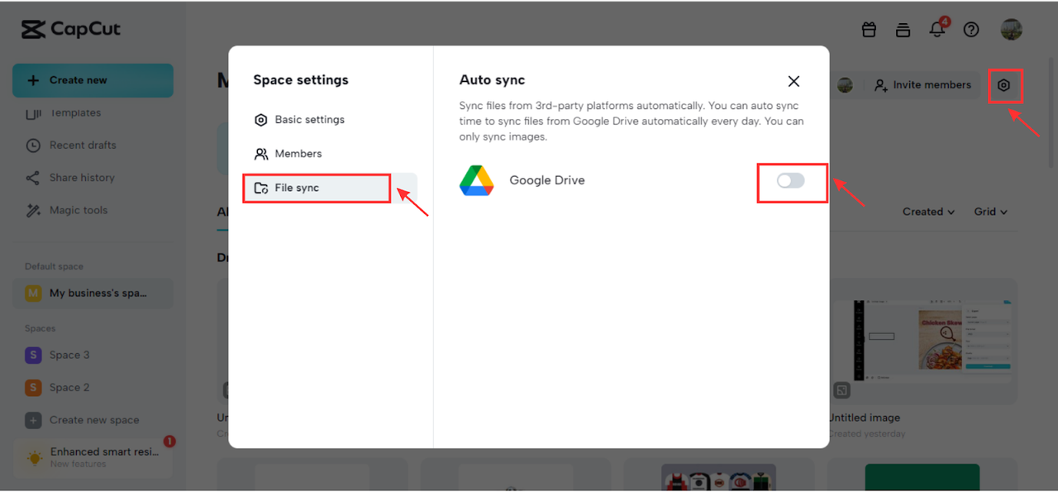Toggle the Google Drive auto sync switch
The image size is (1058, 492).
pyautogui.click(x=790, y=181)
